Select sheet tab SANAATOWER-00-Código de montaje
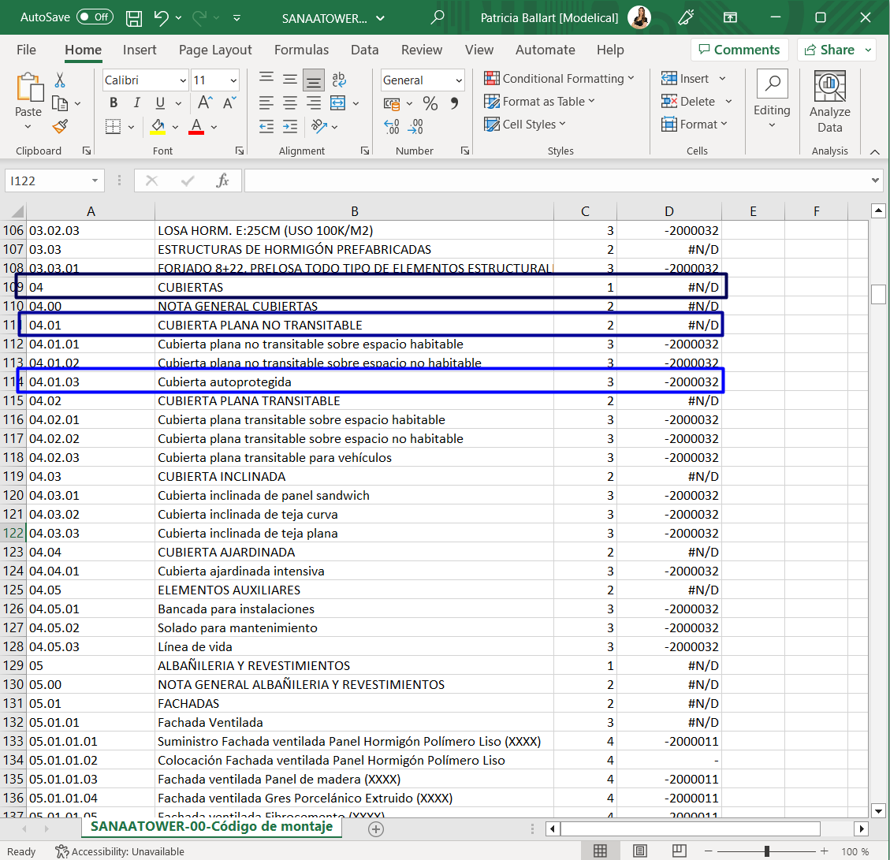This screenshot has width=890, height=860. click(x=212, y=827)
